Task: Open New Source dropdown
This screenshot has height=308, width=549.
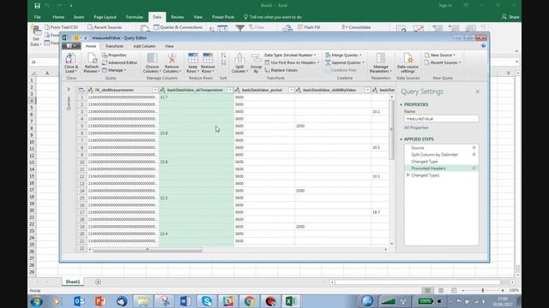Action: pyautogui.click(x=440, y=55)
